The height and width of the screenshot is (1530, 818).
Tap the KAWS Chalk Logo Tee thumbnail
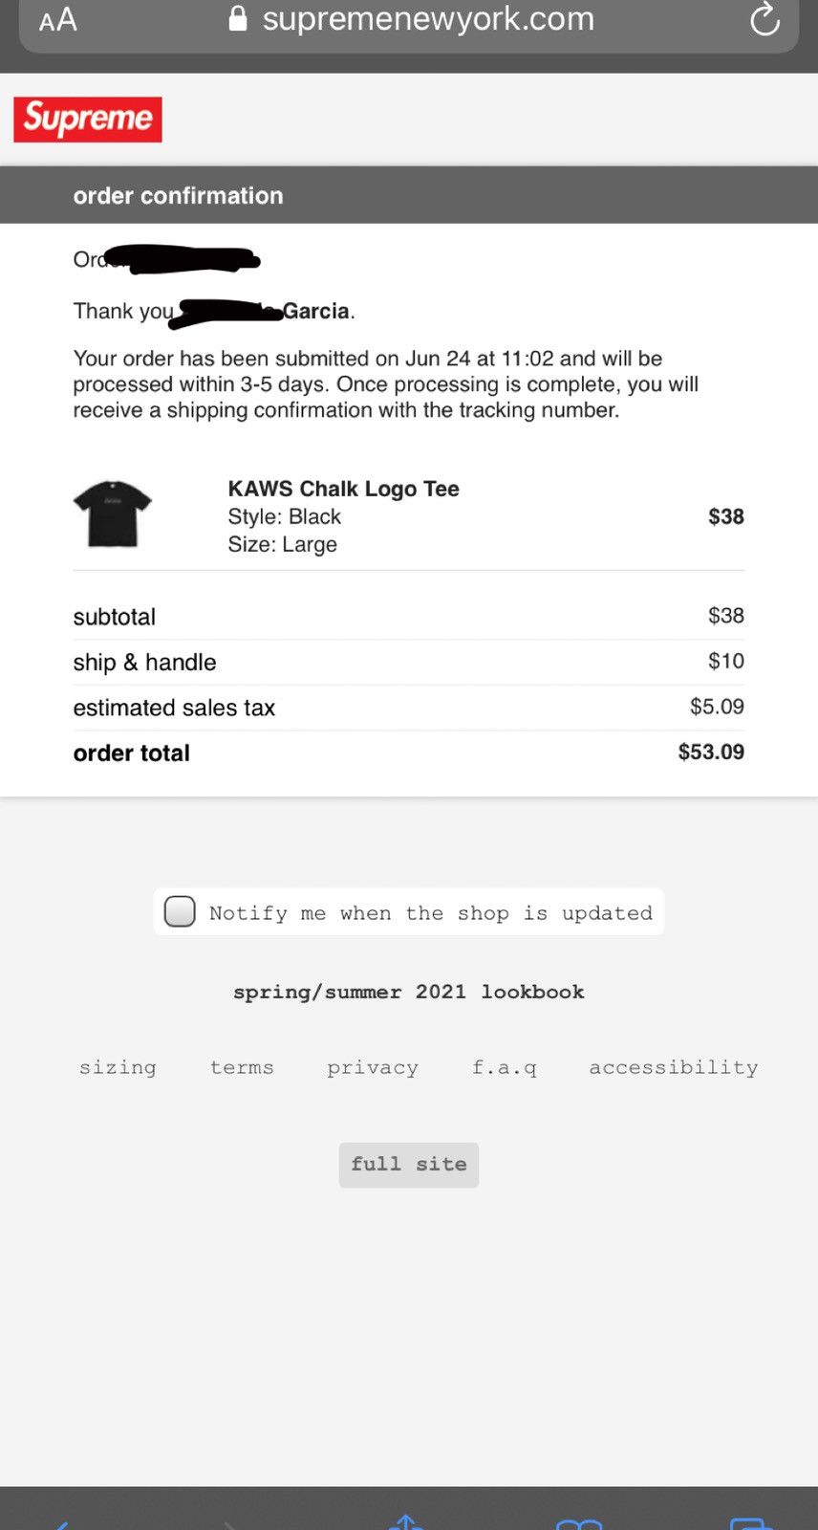coord(111,514)
